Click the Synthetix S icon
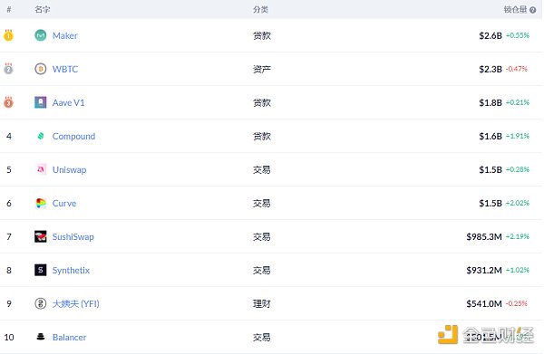The width and height of the screenshot is (544, 354). click(41, 270)
